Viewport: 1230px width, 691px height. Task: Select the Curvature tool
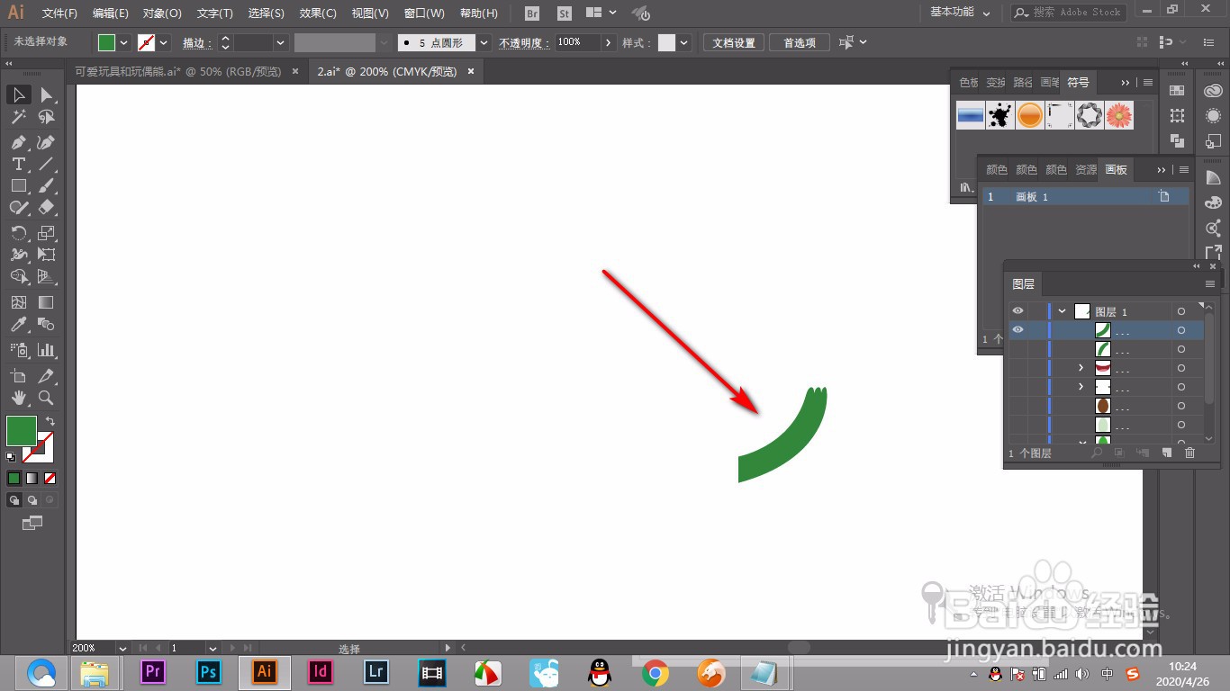click(x=46, y=142)
